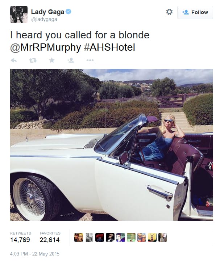This screenshot has width=224, height=266.
Task: View the 22,614 favorites list
Action: pos(50,237)
